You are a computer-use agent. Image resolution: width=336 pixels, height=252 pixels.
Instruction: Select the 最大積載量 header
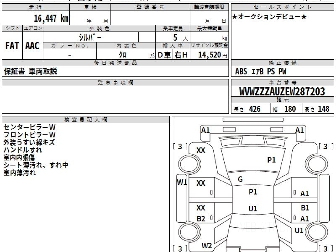(x=209, y=28)
